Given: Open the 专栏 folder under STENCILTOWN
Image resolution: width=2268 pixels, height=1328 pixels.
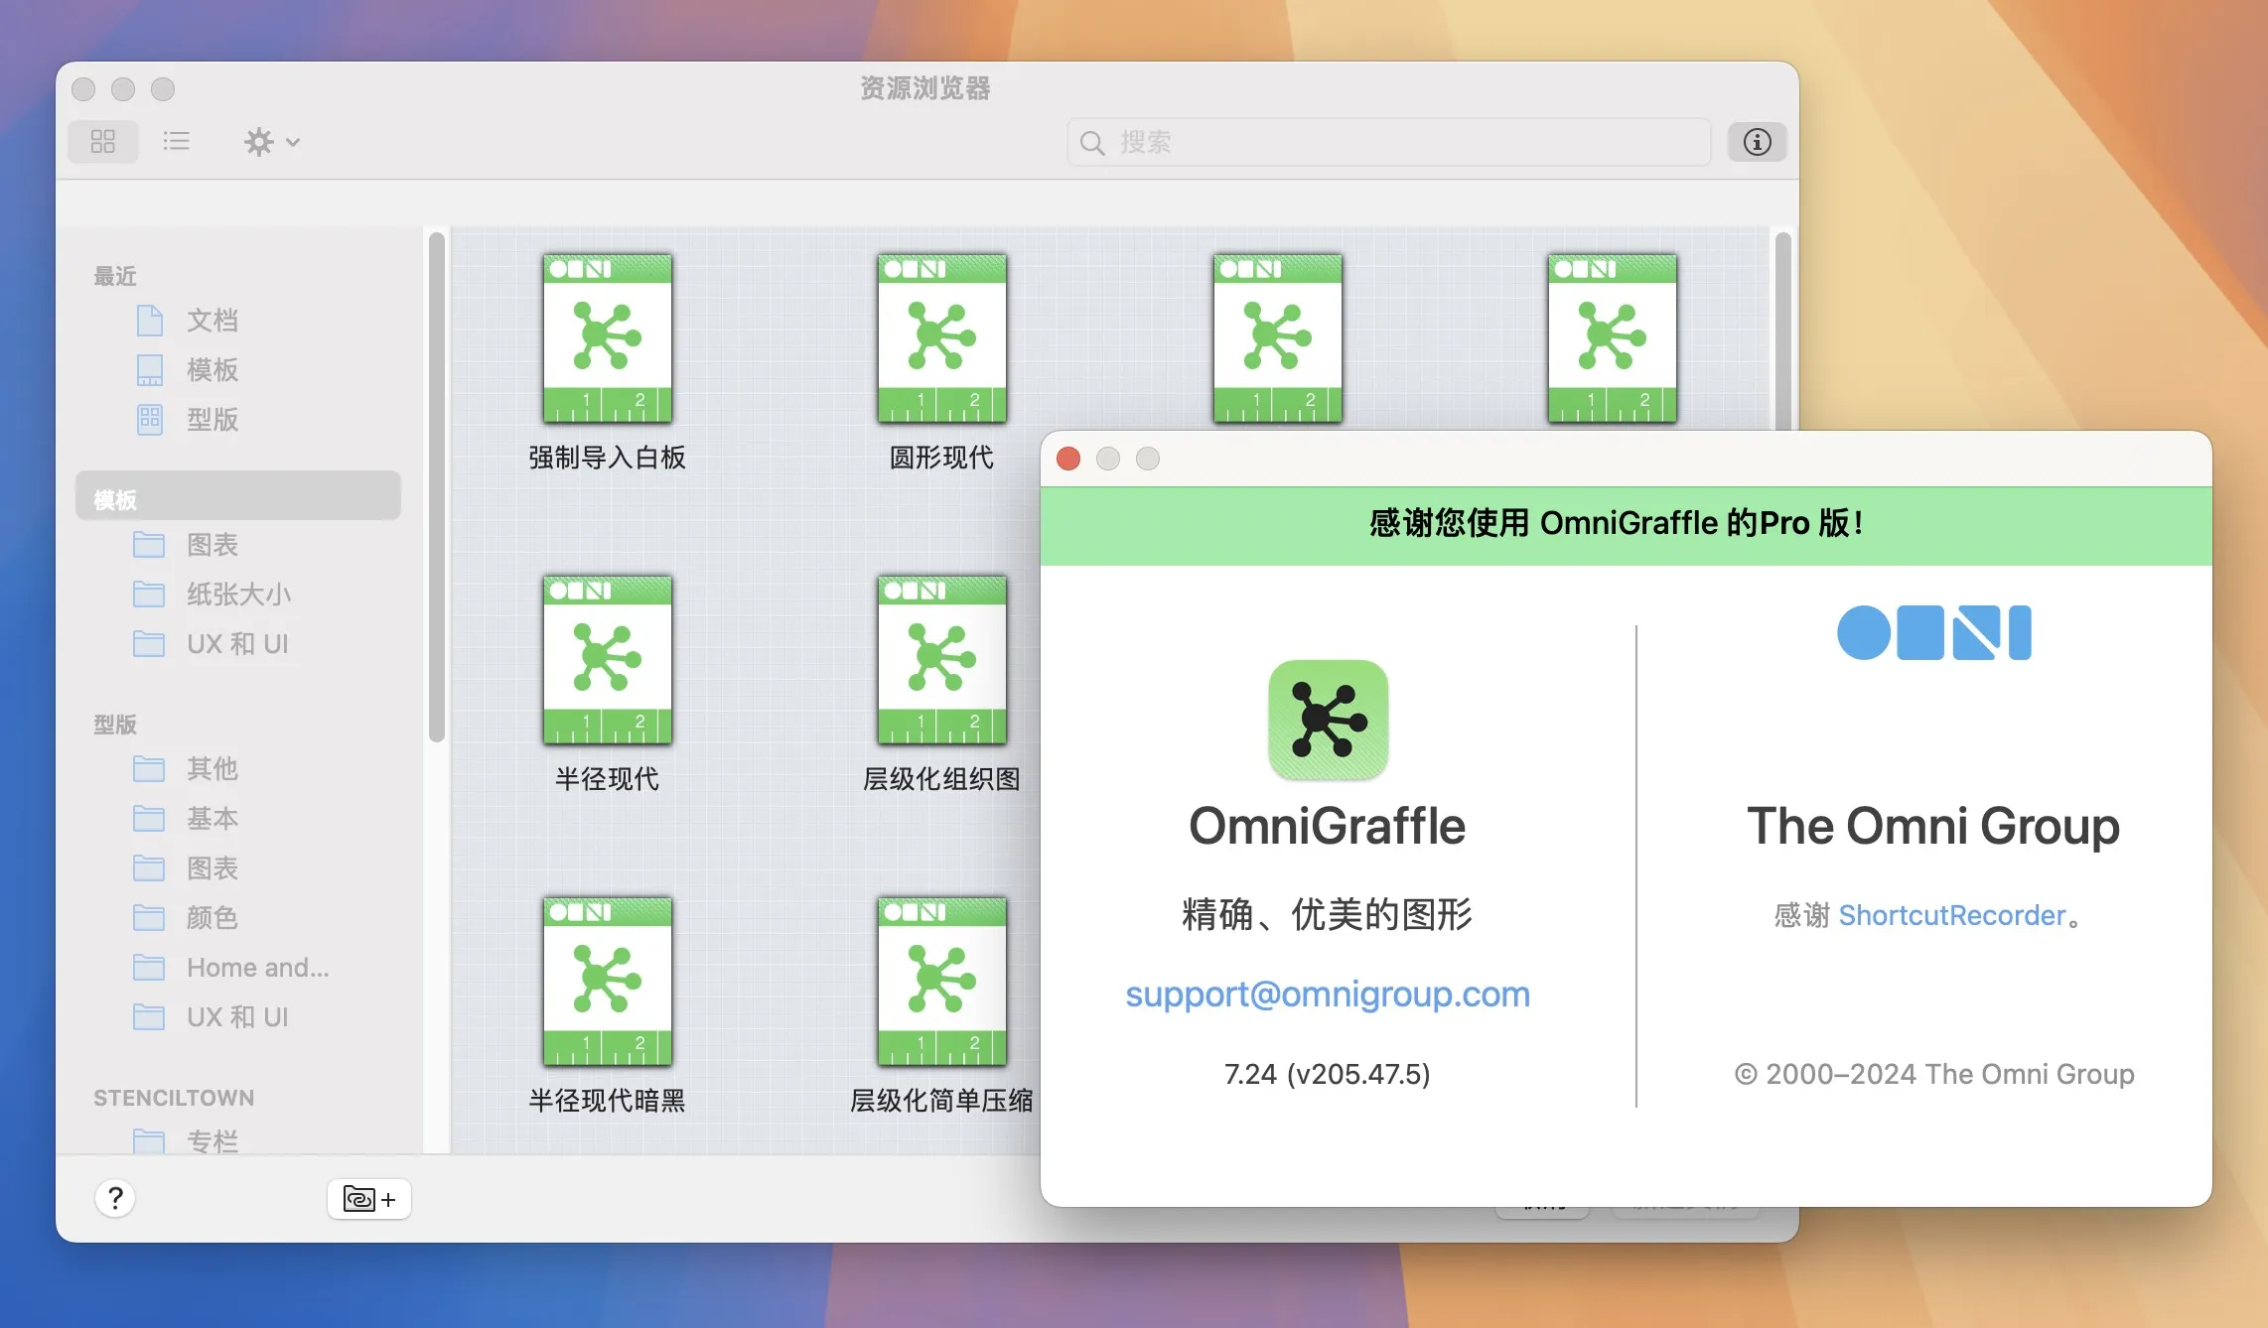Looking at the screenshot, I should 213,1141.
